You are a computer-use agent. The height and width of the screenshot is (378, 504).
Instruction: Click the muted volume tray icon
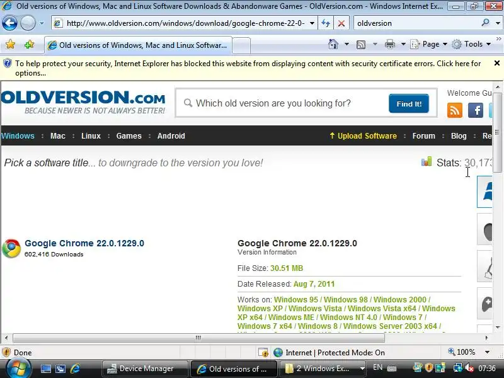pos(469,368)
